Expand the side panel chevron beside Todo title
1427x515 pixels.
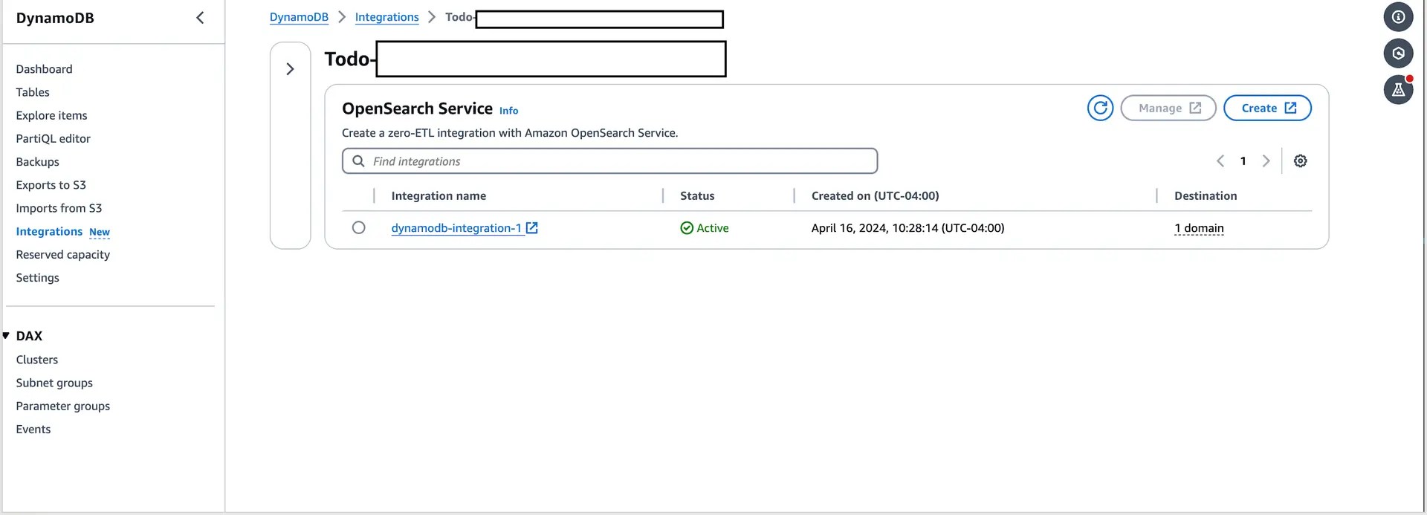pyautogui.click(x=290, y=69)
